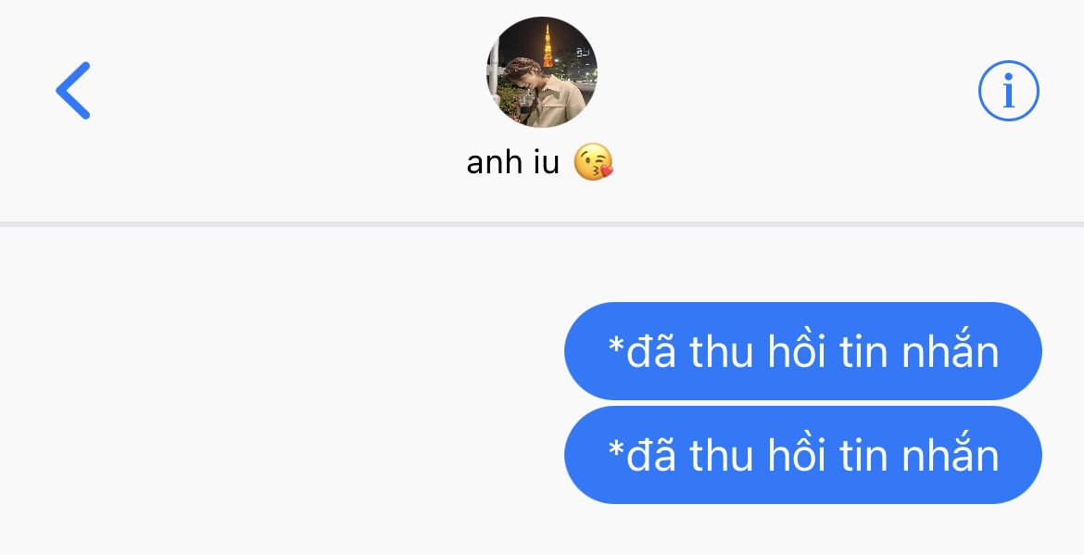View details with the "i" button

click(x=1008, y=91)
